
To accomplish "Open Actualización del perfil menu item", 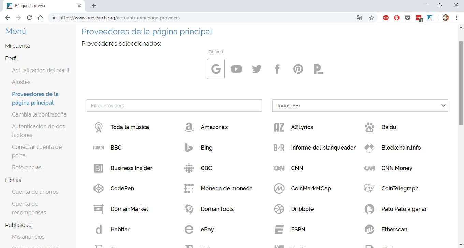I will pyautogui.click(x=41, y=70).
